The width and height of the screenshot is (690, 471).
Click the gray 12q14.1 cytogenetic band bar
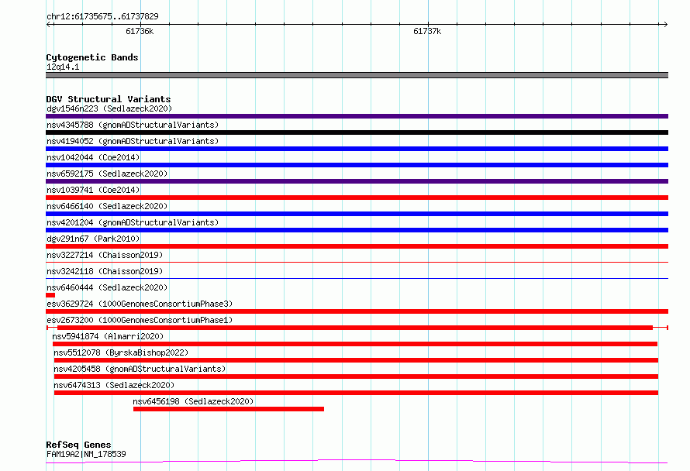[x=357, y=75]
